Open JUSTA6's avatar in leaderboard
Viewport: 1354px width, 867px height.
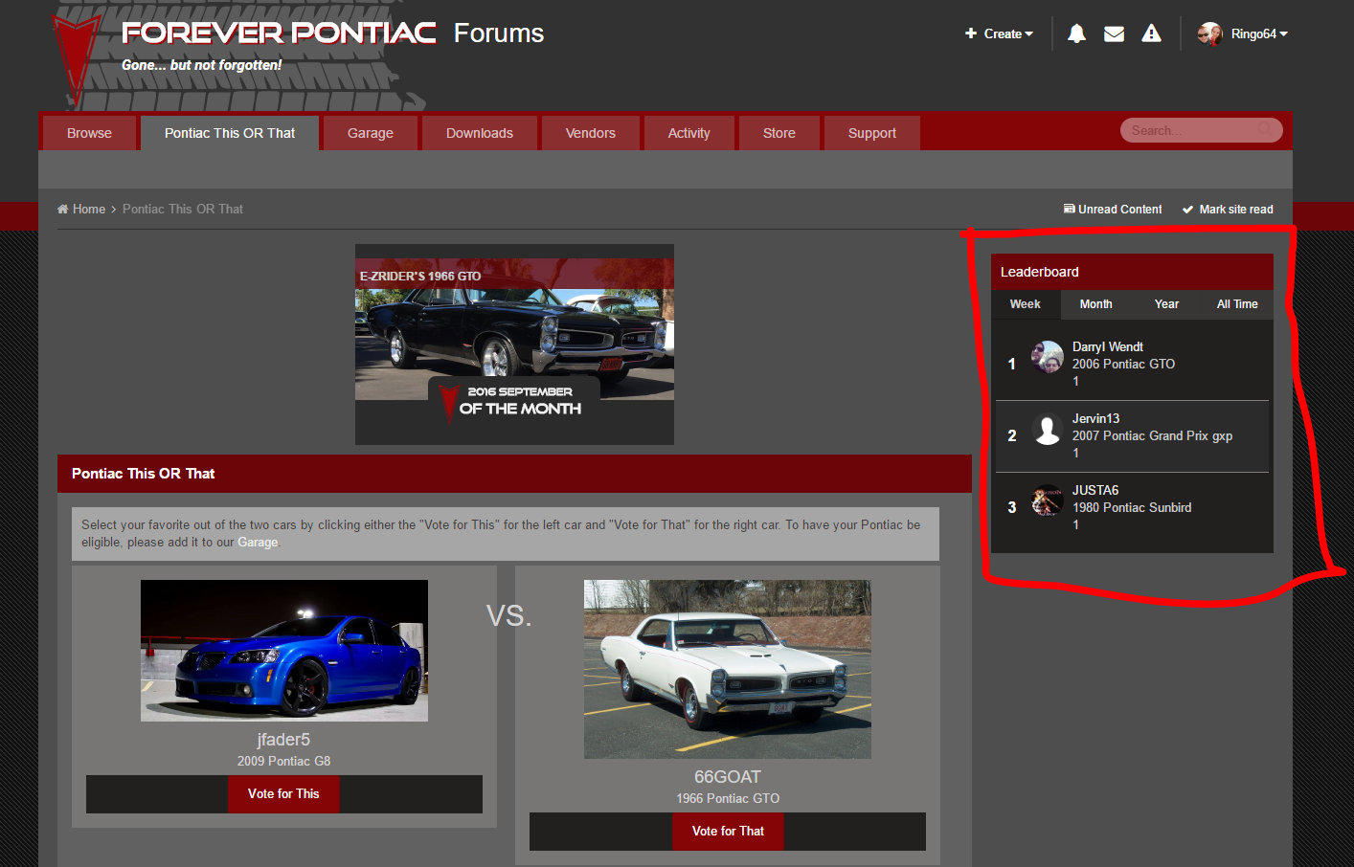pyautogui.click(x=1048, y=500)
